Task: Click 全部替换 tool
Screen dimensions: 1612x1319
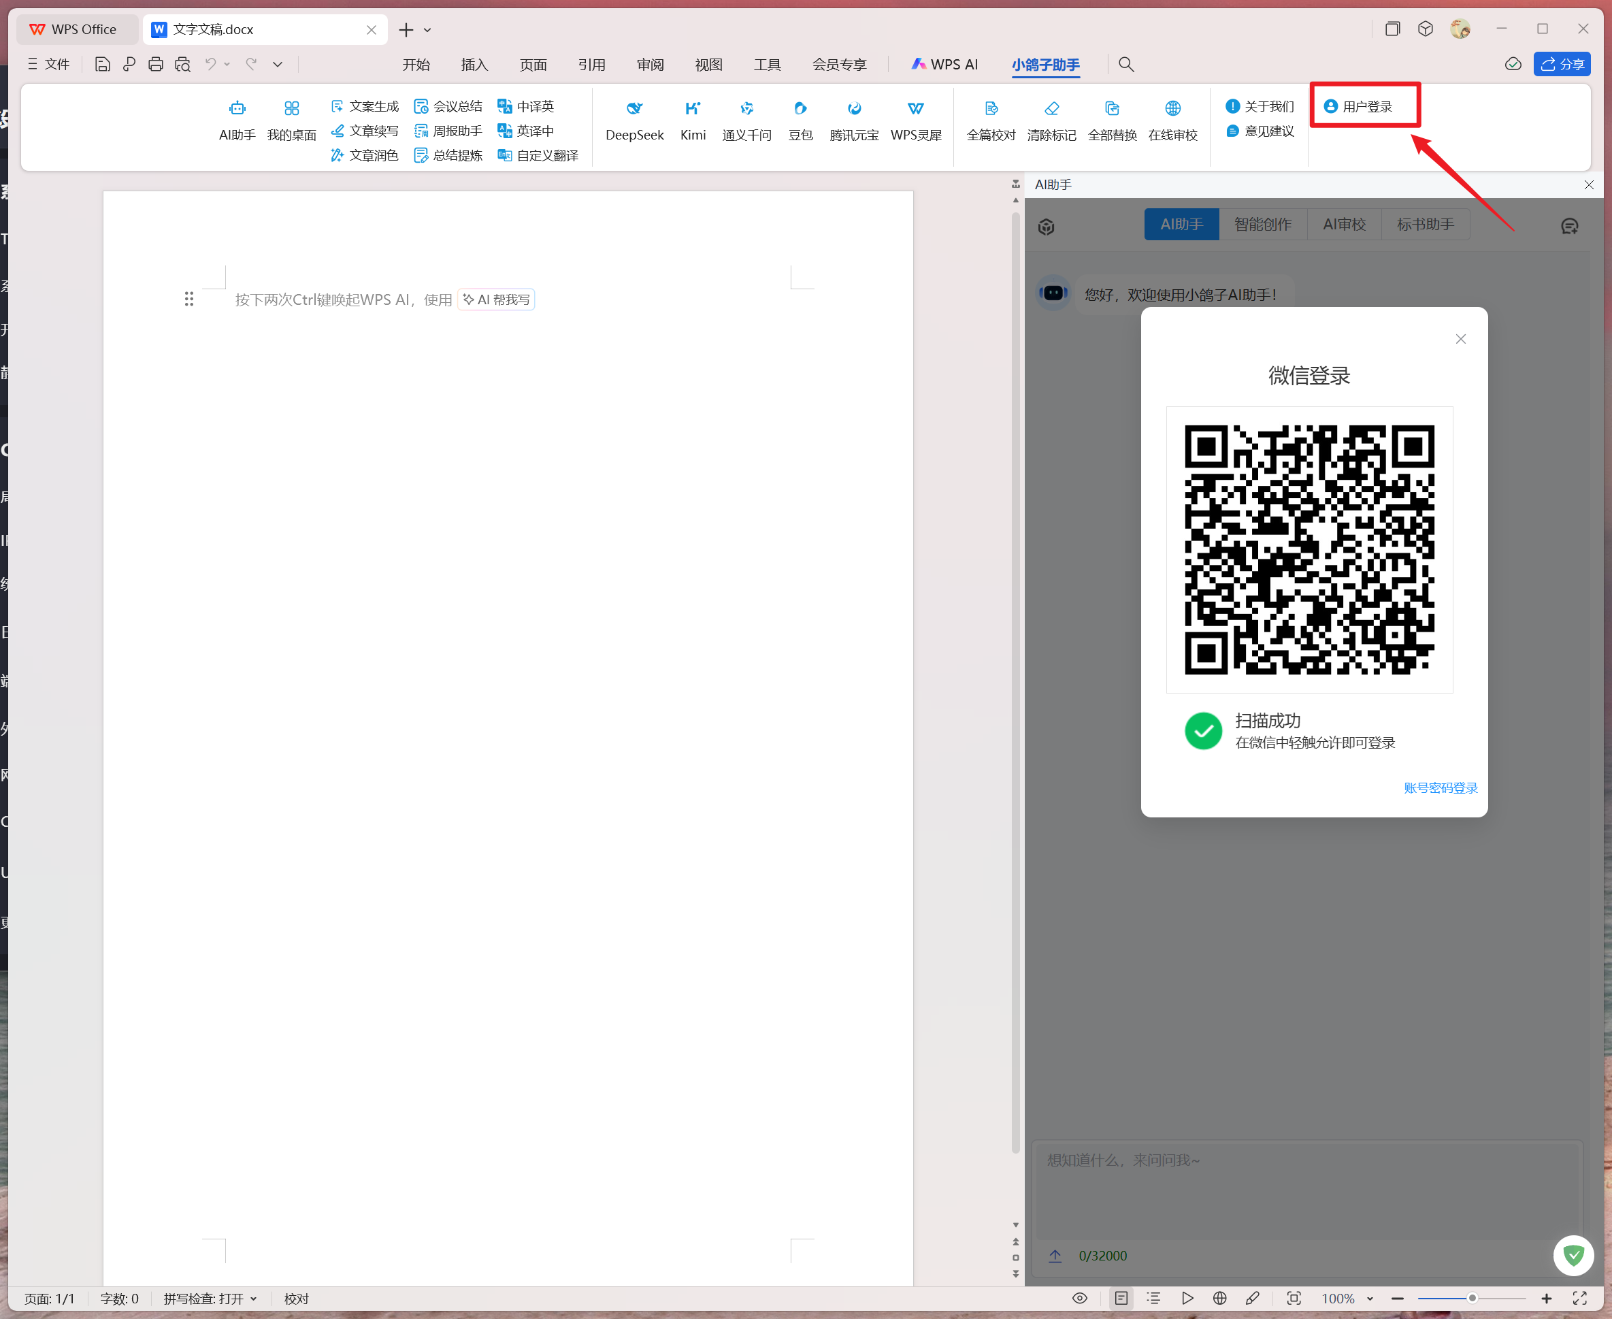Action: (1113, 121)
